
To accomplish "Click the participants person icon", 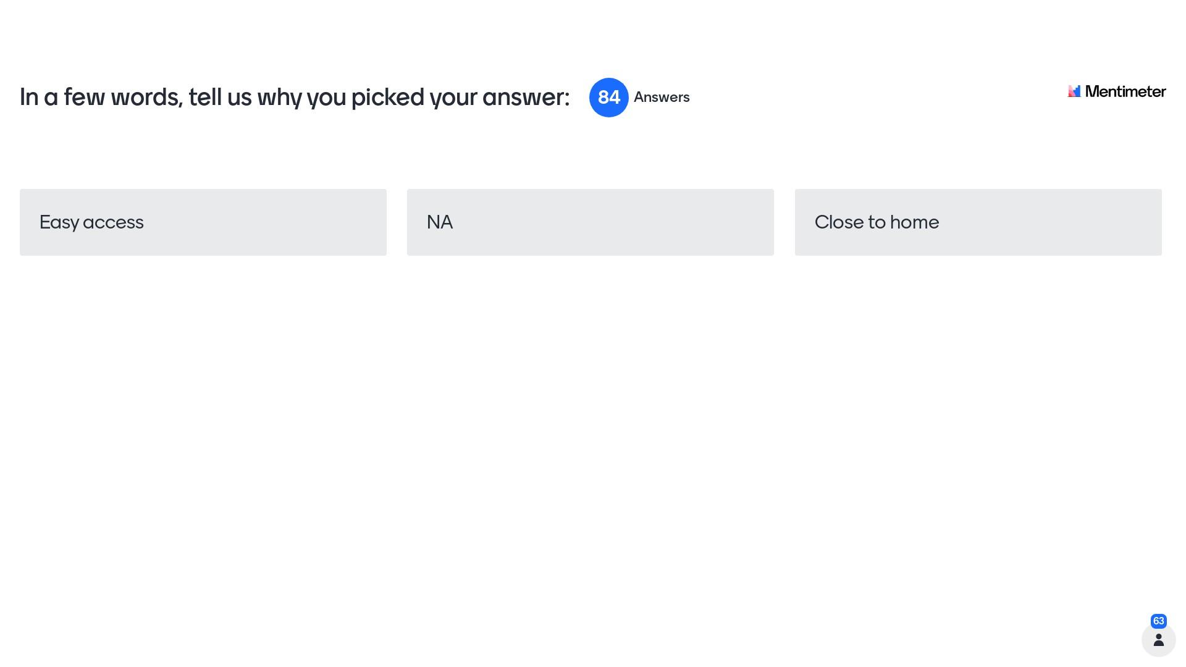I will click(1158, 640).
